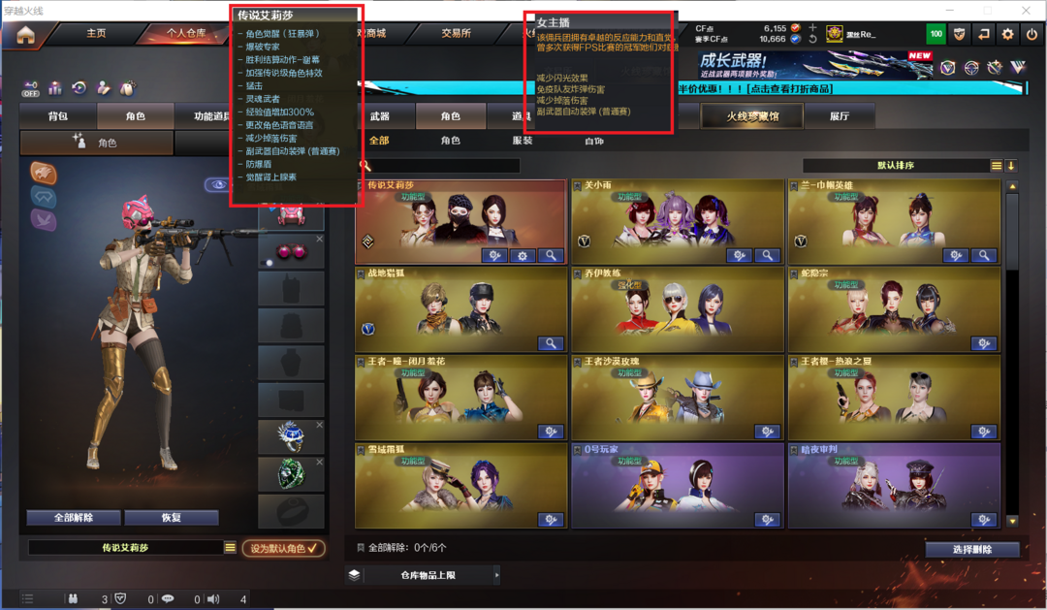Switch to the 交易所 tab
The image size is (1047, 610).
click(456, 33)
